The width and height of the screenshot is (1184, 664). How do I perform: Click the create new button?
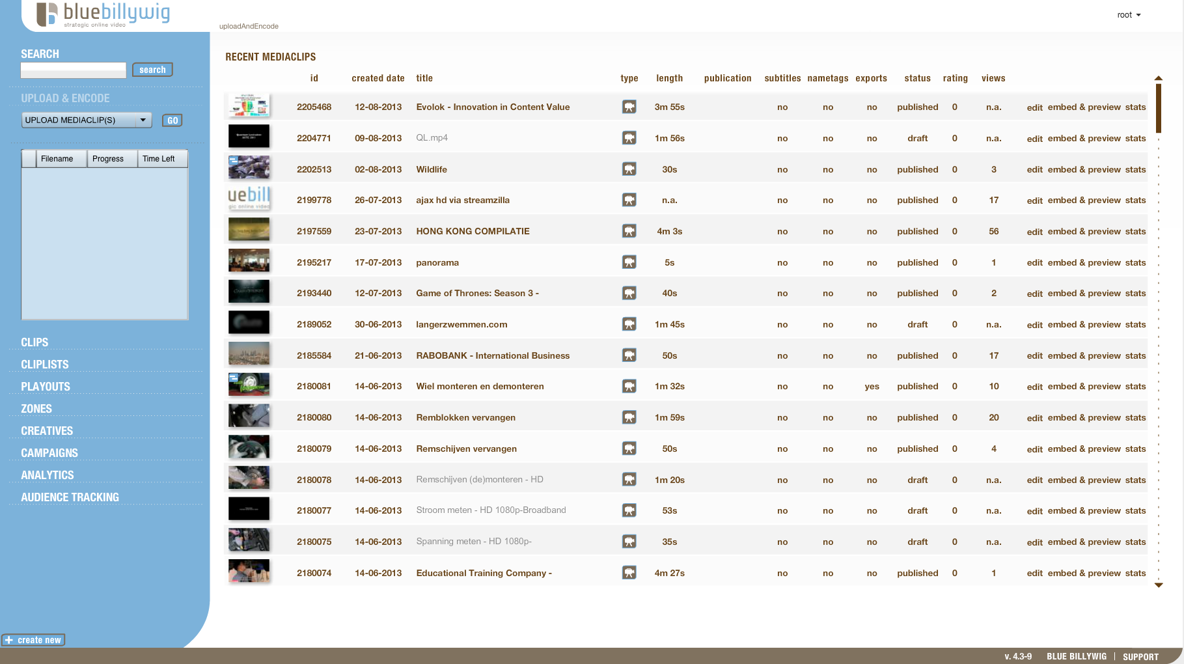click(x=33, y=640)
